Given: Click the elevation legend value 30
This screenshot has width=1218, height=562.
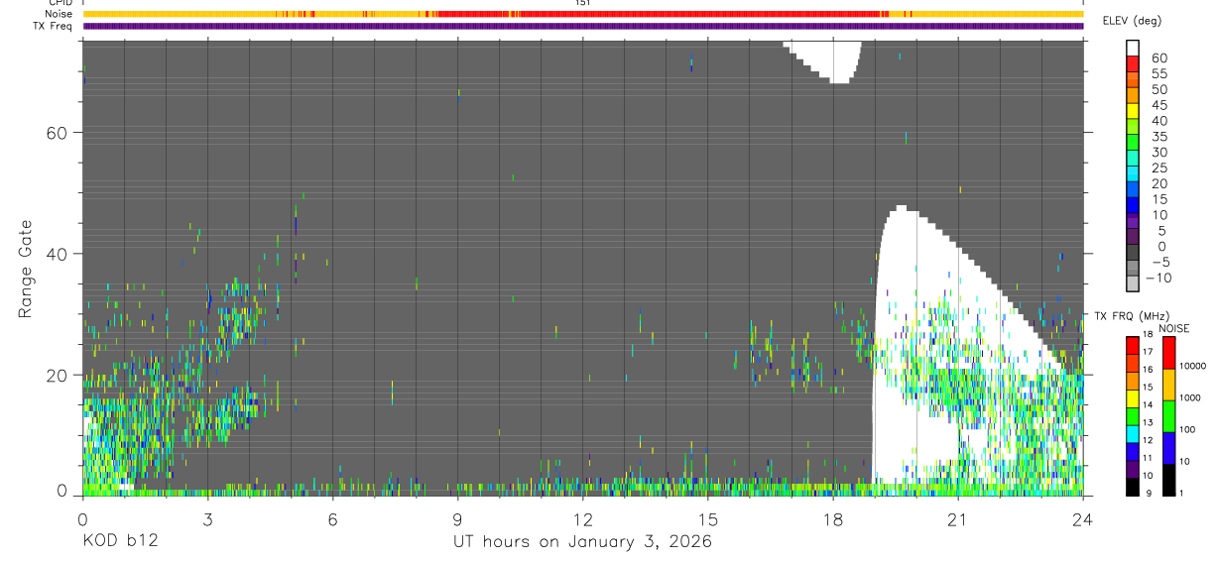Looking at the screenshot, I should point(1158,152).
